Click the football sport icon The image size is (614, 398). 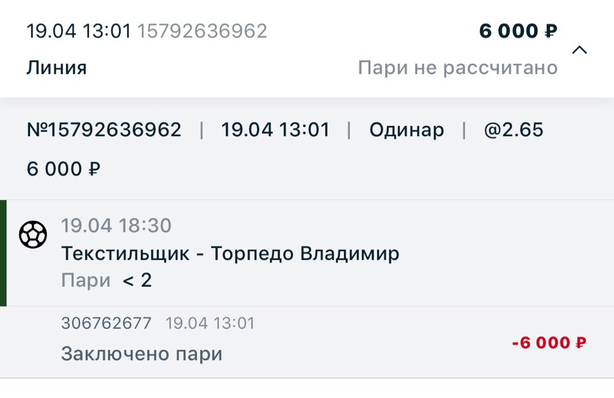(33, 236)
